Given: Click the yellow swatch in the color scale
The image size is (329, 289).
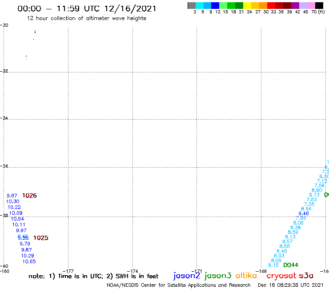Looking at the screenshot, I should coord(247,5).
